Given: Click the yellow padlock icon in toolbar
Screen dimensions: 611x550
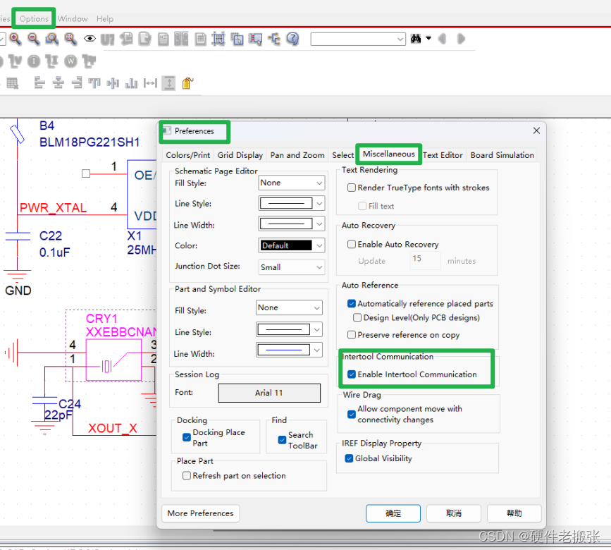Looking at the screenshot, I should tap(187, 83).
